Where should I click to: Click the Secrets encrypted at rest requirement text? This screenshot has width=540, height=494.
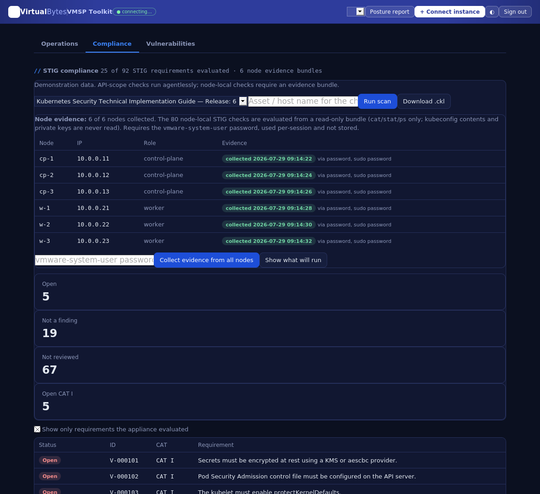coord(297,460)
